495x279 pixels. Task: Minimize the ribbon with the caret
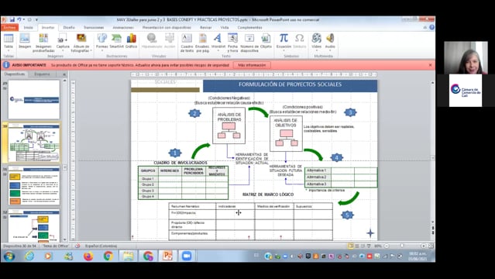(425, 27)
